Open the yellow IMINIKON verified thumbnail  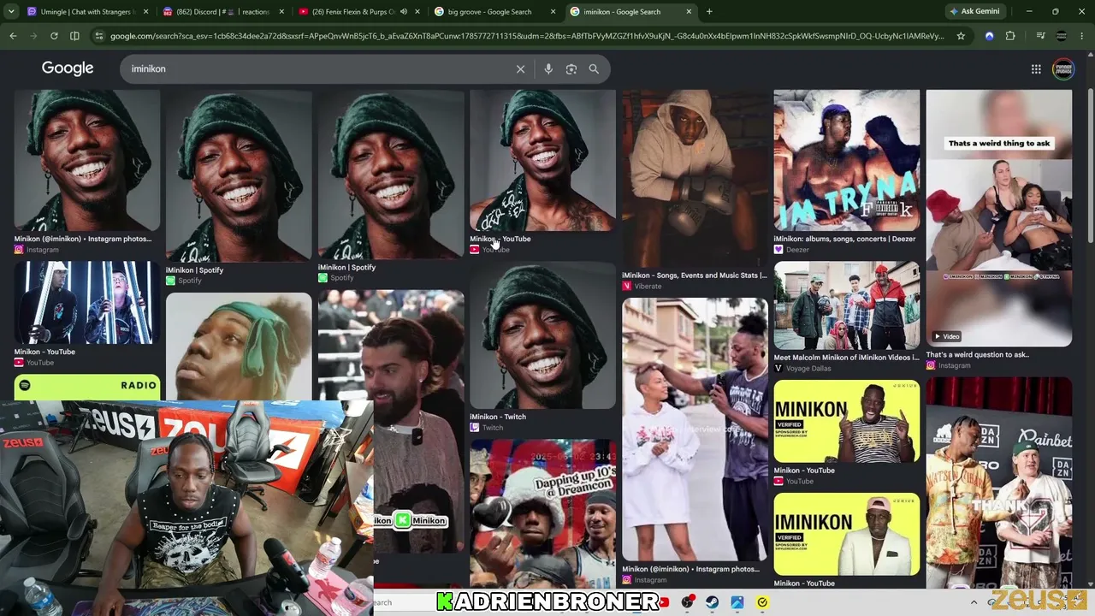(x=847, y=535)
